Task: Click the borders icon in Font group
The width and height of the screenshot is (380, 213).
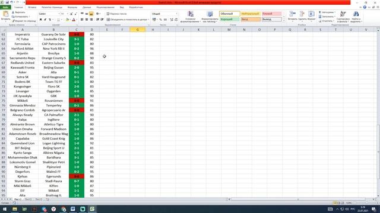Action: (58, 20)
